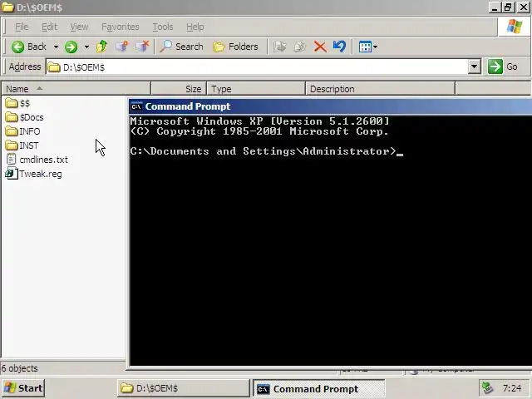This screenshot has width=532, height=399.
Task: Click the Move To toolbar icon
Action: coord(279,47)
